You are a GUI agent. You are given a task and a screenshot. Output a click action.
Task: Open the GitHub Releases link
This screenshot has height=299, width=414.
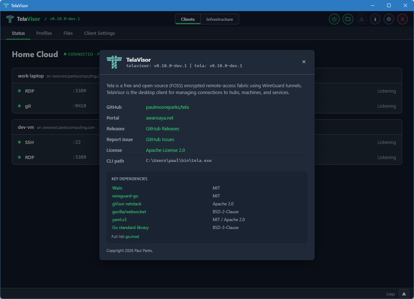click(x=163, y=129)
